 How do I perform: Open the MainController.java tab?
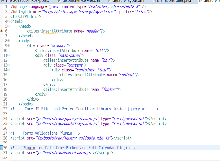coord(172,1)
